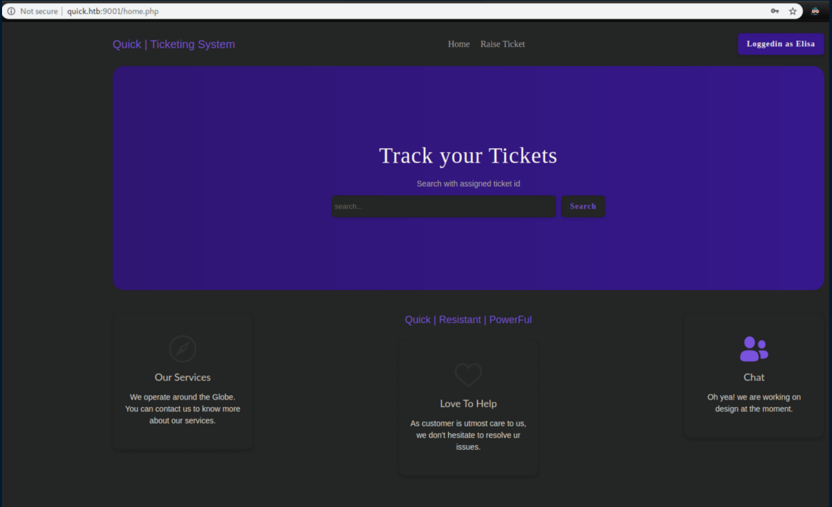Open the Raise Ticket menu item
Viewport: 832px width, 507px height.
click(x=503, y=44)
